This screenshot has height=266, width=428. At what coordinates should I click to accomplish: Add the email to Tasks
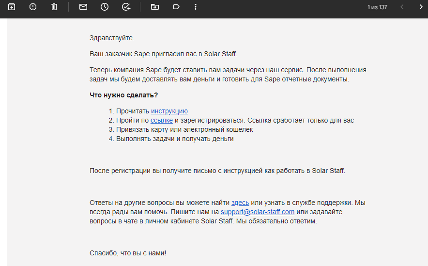click(126, 7)
